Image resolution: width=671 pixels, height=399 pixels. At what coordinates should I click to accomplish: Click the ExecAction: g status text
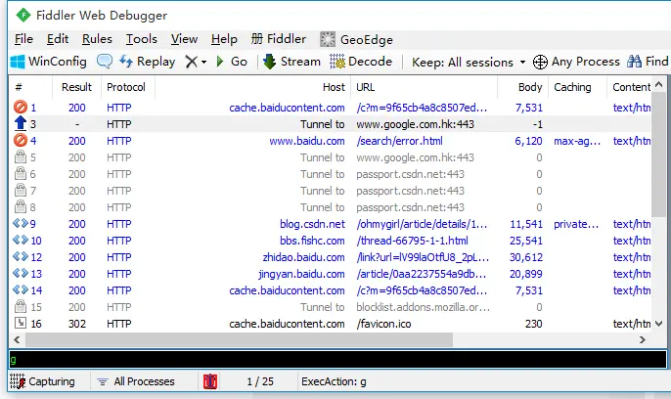[334, 381]
